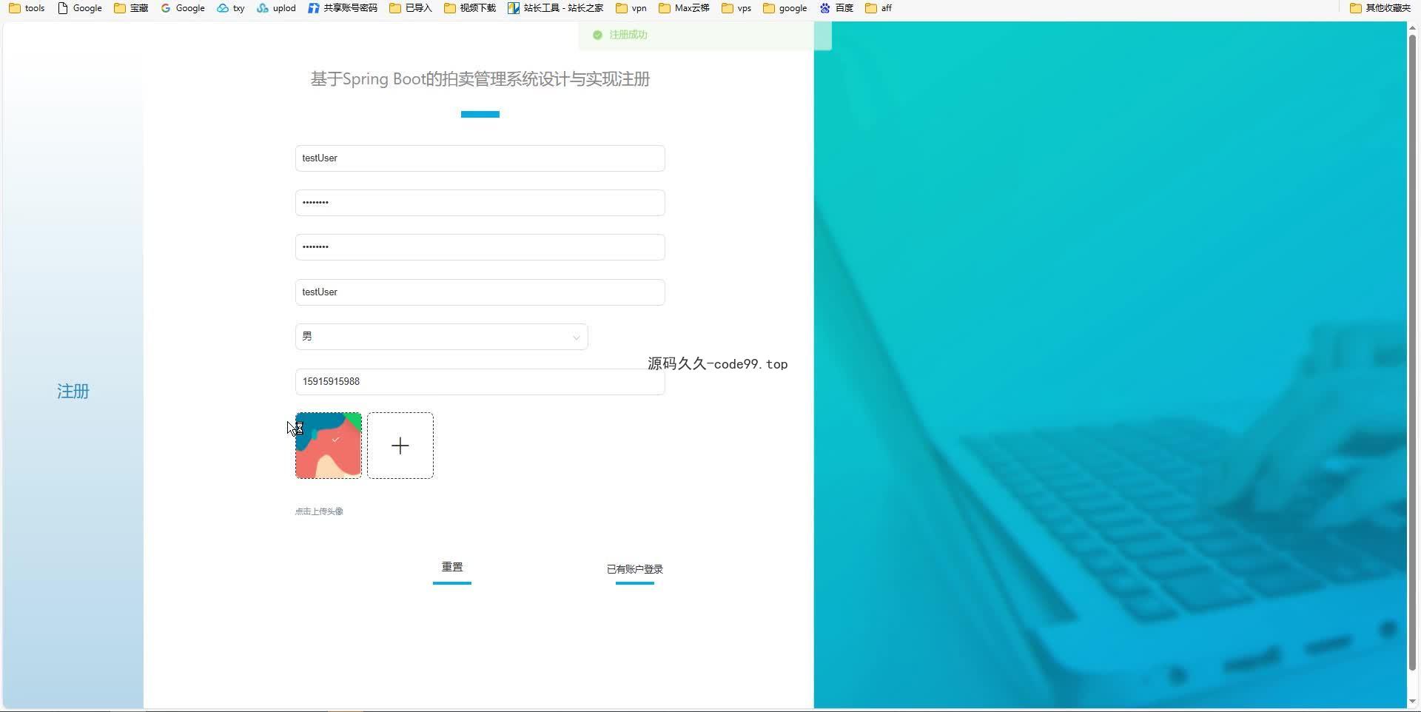Open the aff bookmark folder
This screenshot has width=1421, height=712.
(879, 8)
